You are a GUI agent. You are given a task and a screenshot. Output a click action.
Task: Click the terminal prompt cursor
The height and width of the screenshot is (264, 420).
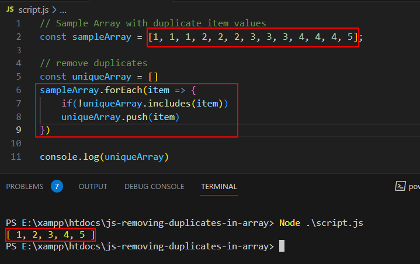point(282,246)
